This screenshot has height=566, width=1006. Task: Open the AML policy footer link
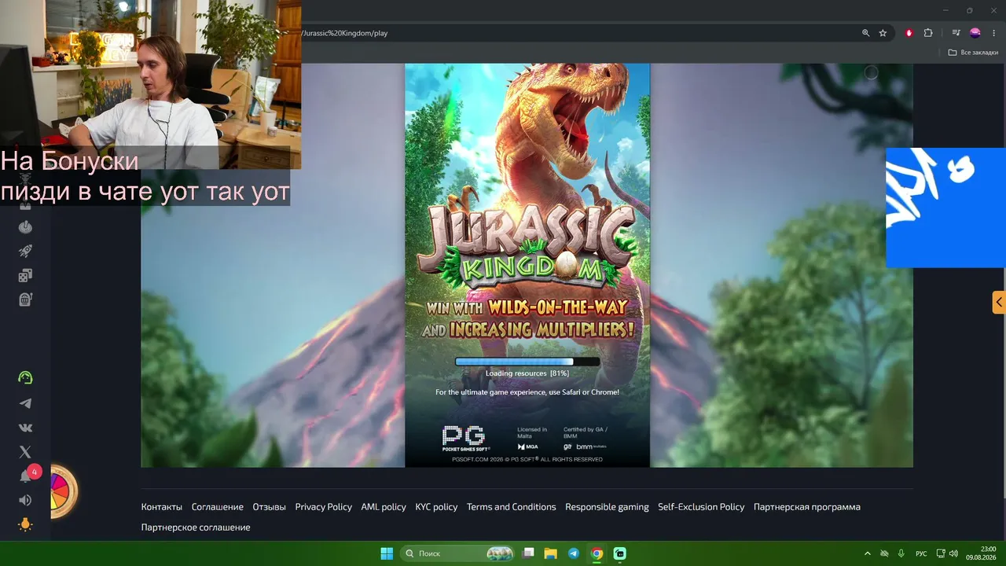[384, 507]
